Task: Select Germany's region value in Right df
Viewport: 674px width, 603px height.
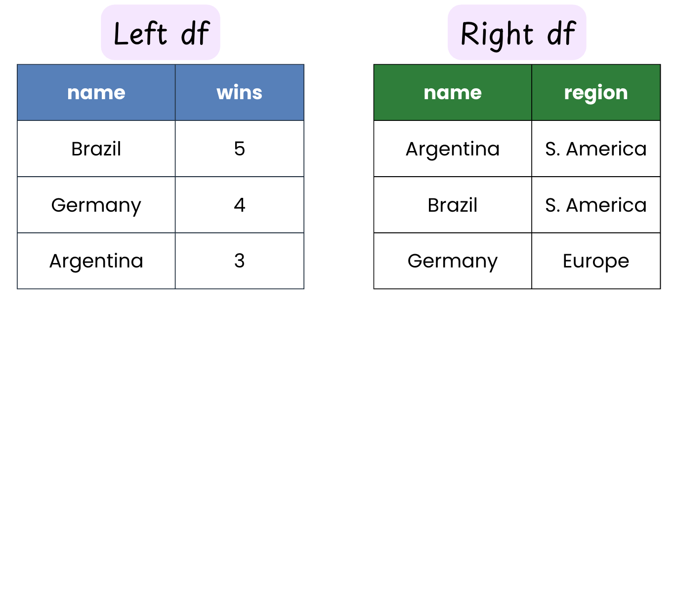Action: coord(596,261)
